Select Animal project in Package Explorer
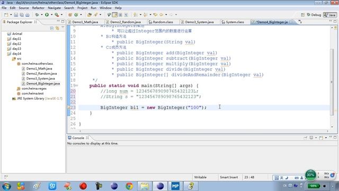Image resolution: width=339 pixels, height=191 pixels. pos(17,33)
